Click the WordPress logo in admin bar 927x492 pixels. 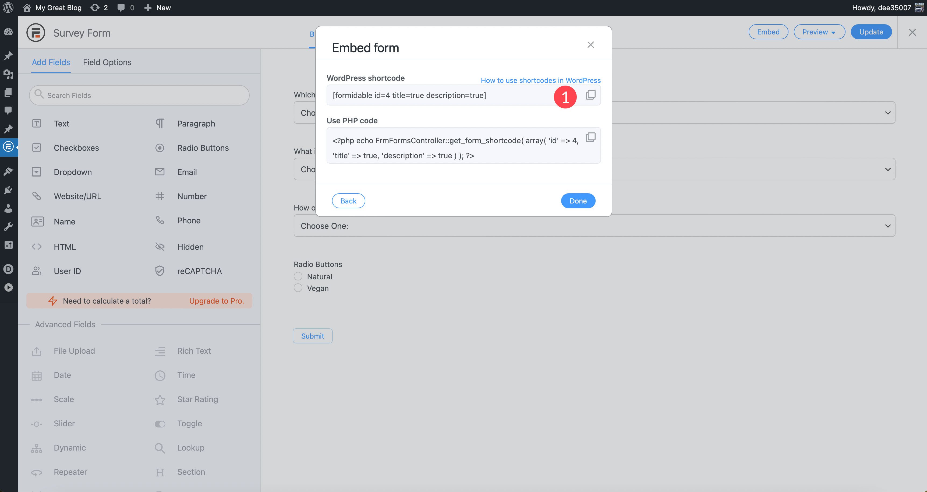coord(8,8)
